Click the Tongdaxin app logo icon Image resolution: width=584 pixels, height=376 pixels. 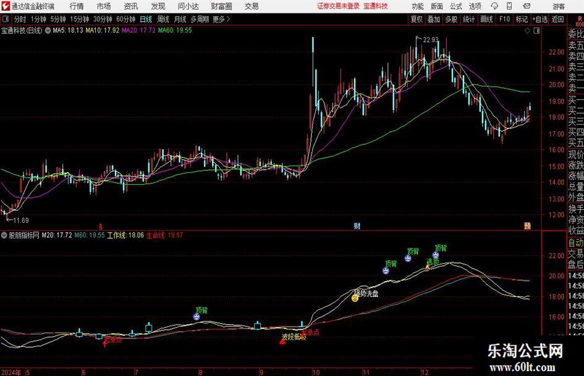tap(6, 6)
